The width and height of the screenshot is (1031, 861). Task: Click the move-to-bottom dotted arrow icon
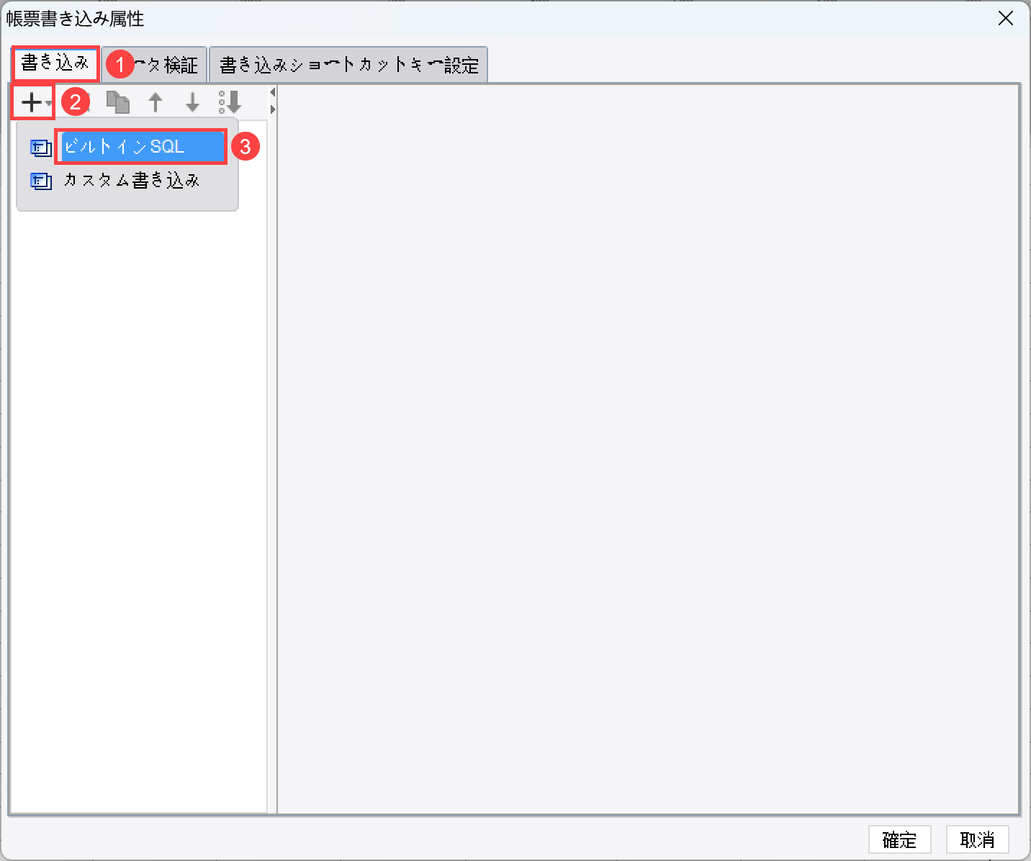point(230,102)
